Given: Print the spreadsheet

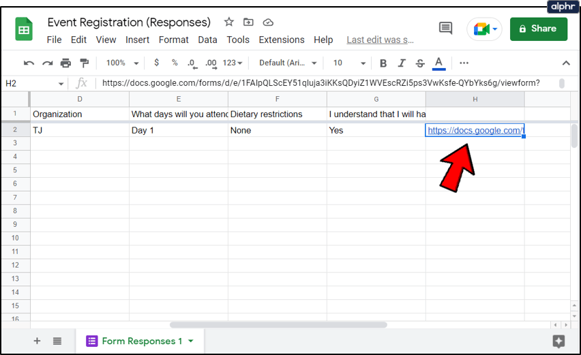Looking at the screenshot, I should tap(65, 63).
